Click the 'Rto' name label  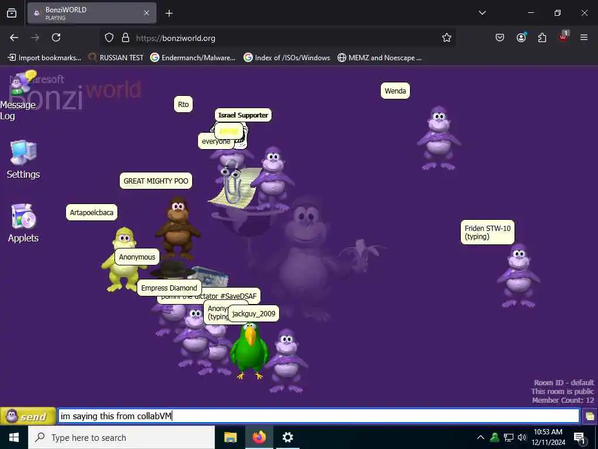click(x=183, y=104)
